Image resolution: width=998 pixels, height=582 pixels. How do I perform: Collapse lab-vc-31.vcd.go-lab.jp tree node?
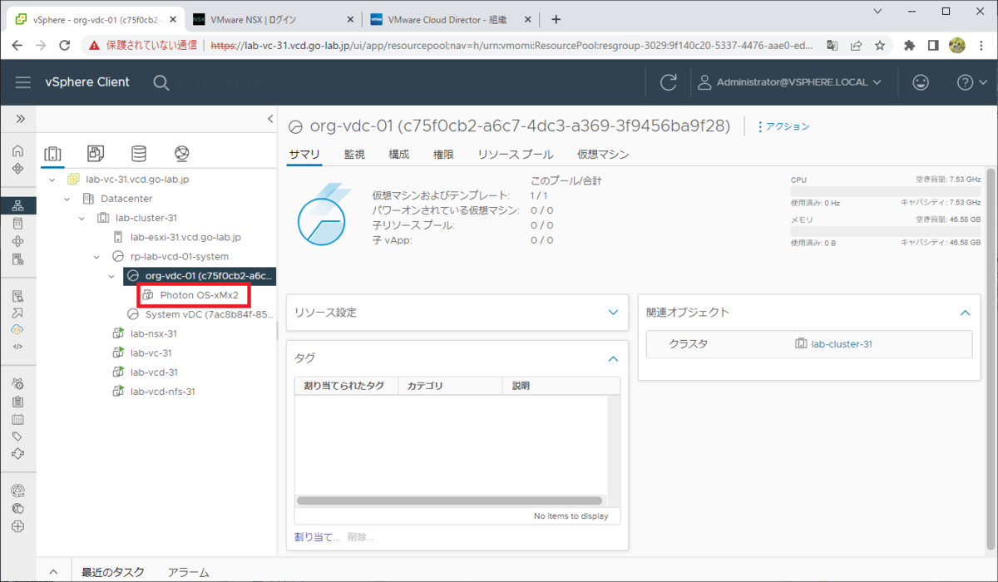point(52,180)
